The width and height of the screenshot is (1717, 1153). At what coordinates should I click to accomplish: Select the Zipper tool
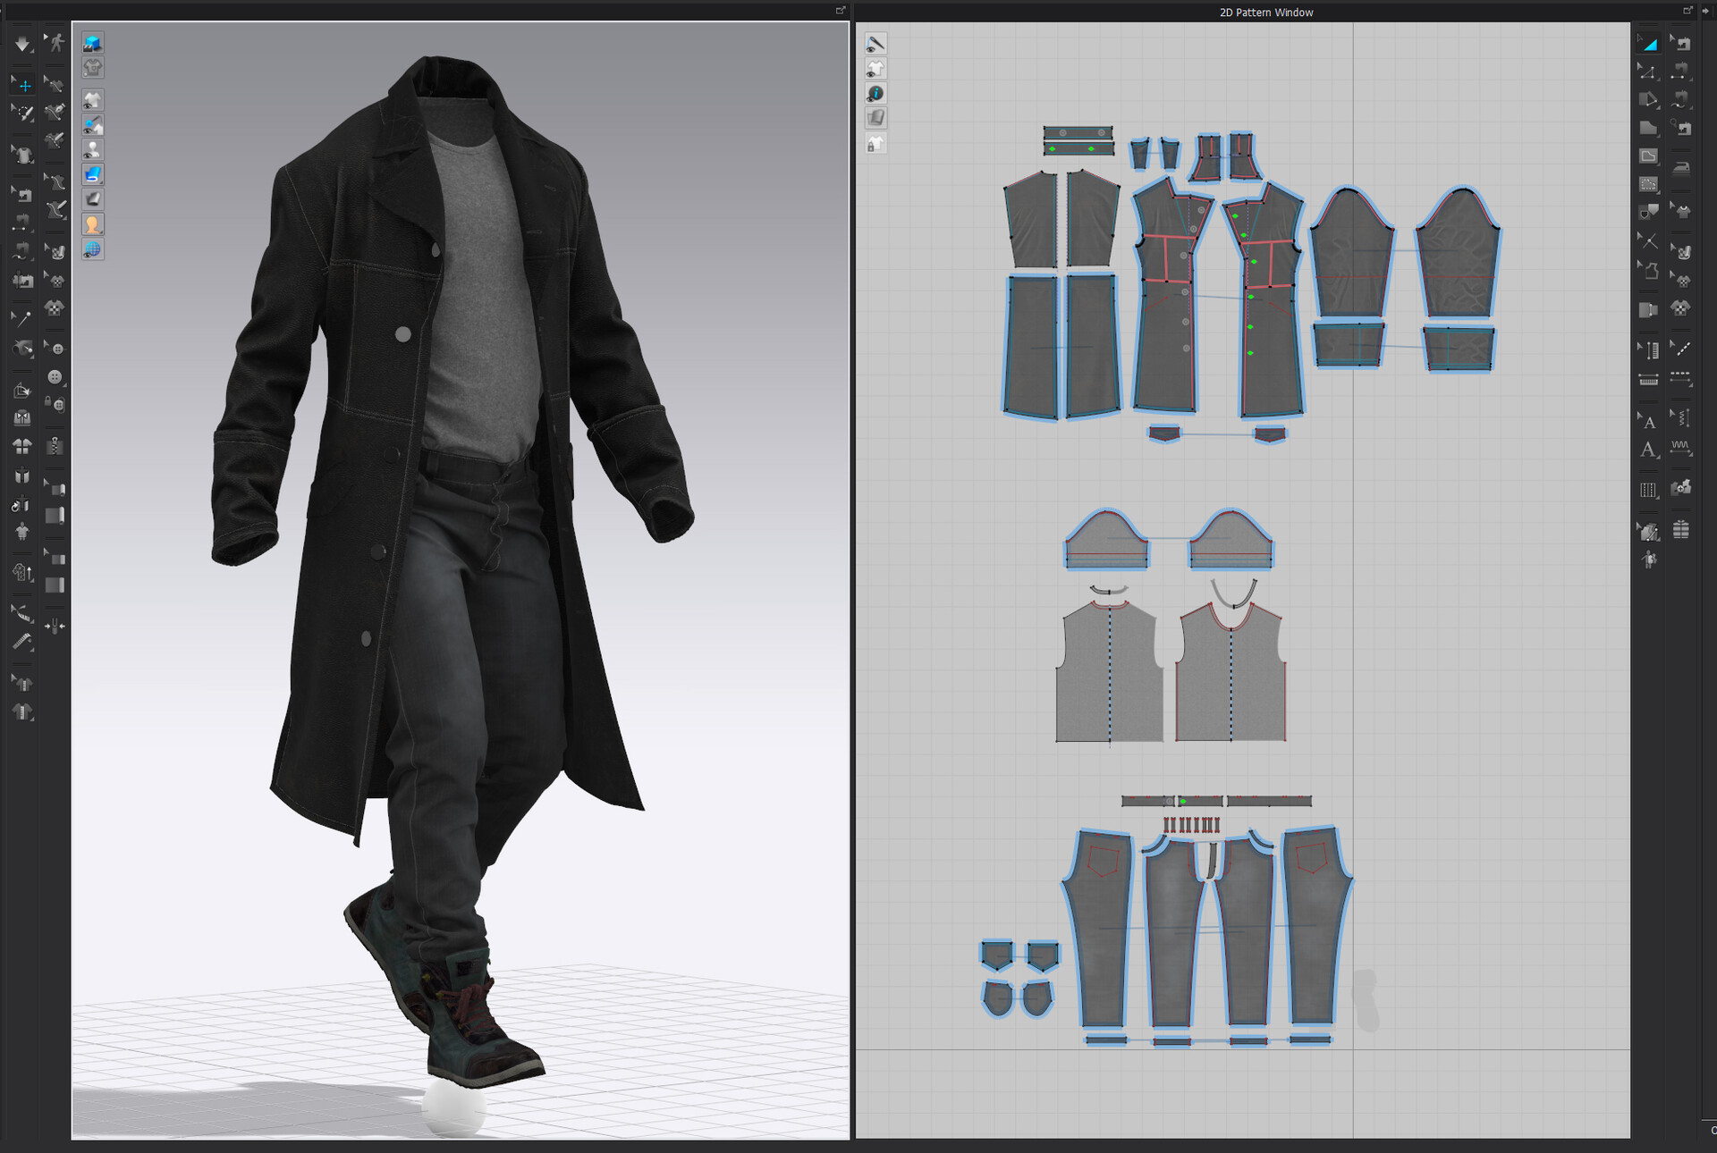(55, 445)
